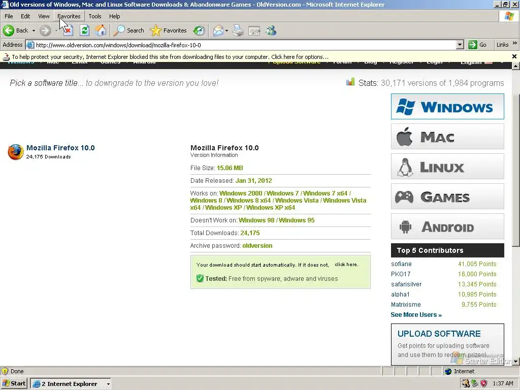Click the Windows 95 link

tap(297, 220)
